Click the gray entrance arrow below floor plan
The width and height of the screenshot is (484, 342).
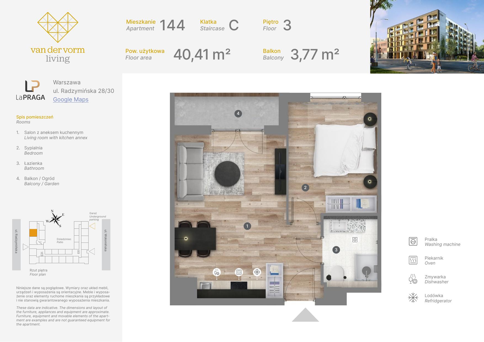[305, 315]
